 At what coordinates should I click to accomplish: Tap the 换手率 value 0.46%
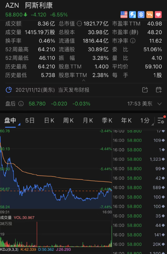(47, 41)
